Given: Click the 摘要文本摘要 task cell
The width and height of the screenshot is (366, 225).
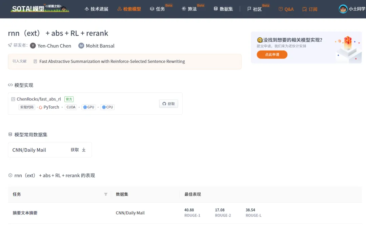Looking at the screenshot, I should (25, 213).
